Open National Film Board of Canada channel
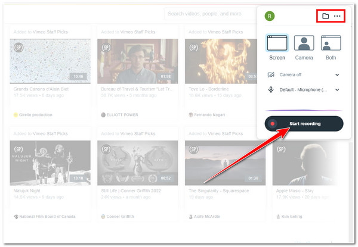Image resolution: width=358 pixels, height=247 pixels. [47, 217]
